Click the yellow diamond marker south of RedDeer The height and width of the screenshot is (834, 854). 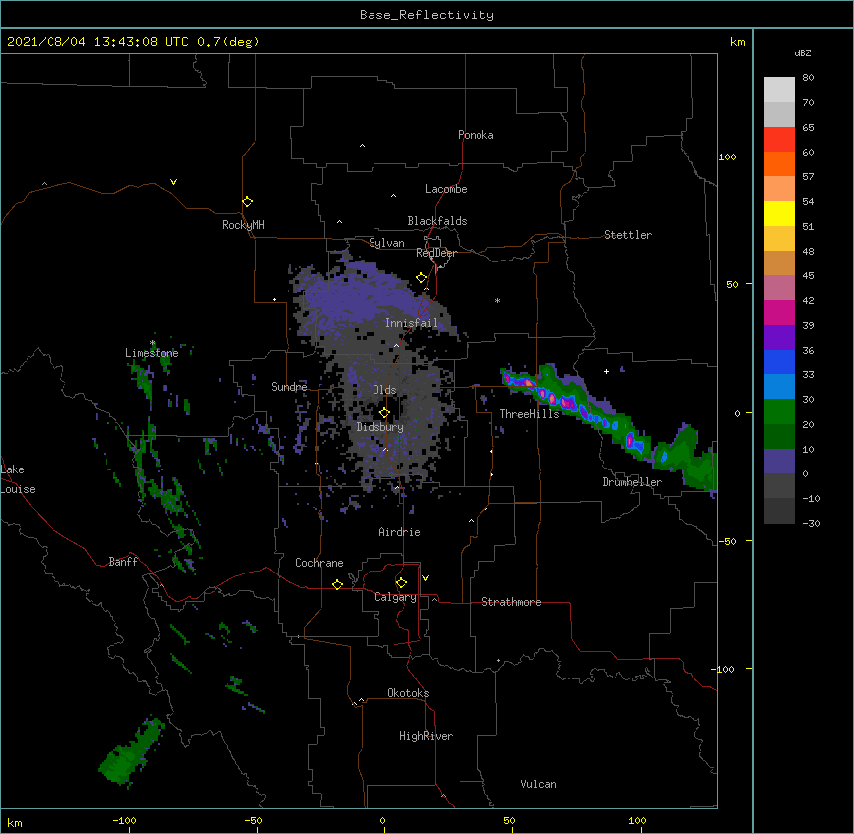[422, 278]
